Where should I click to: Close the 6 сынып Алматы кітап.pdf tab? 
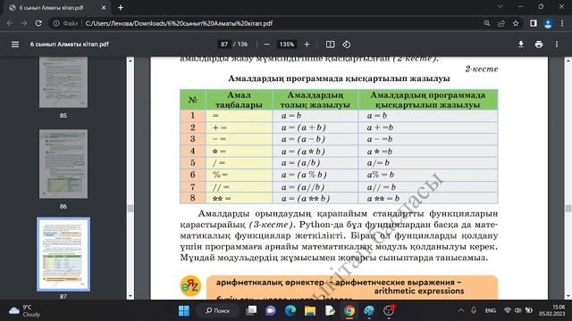click(x=104, y=7)
